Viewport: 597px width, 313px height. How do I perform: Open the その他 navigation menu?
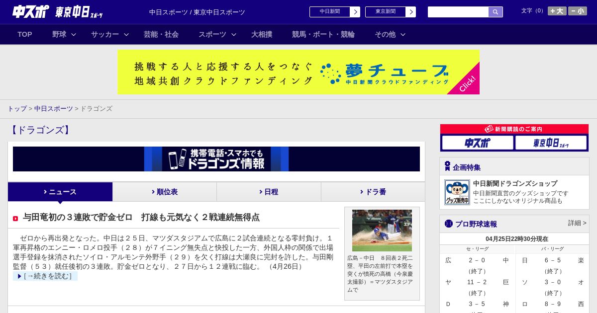pos(385,34)
